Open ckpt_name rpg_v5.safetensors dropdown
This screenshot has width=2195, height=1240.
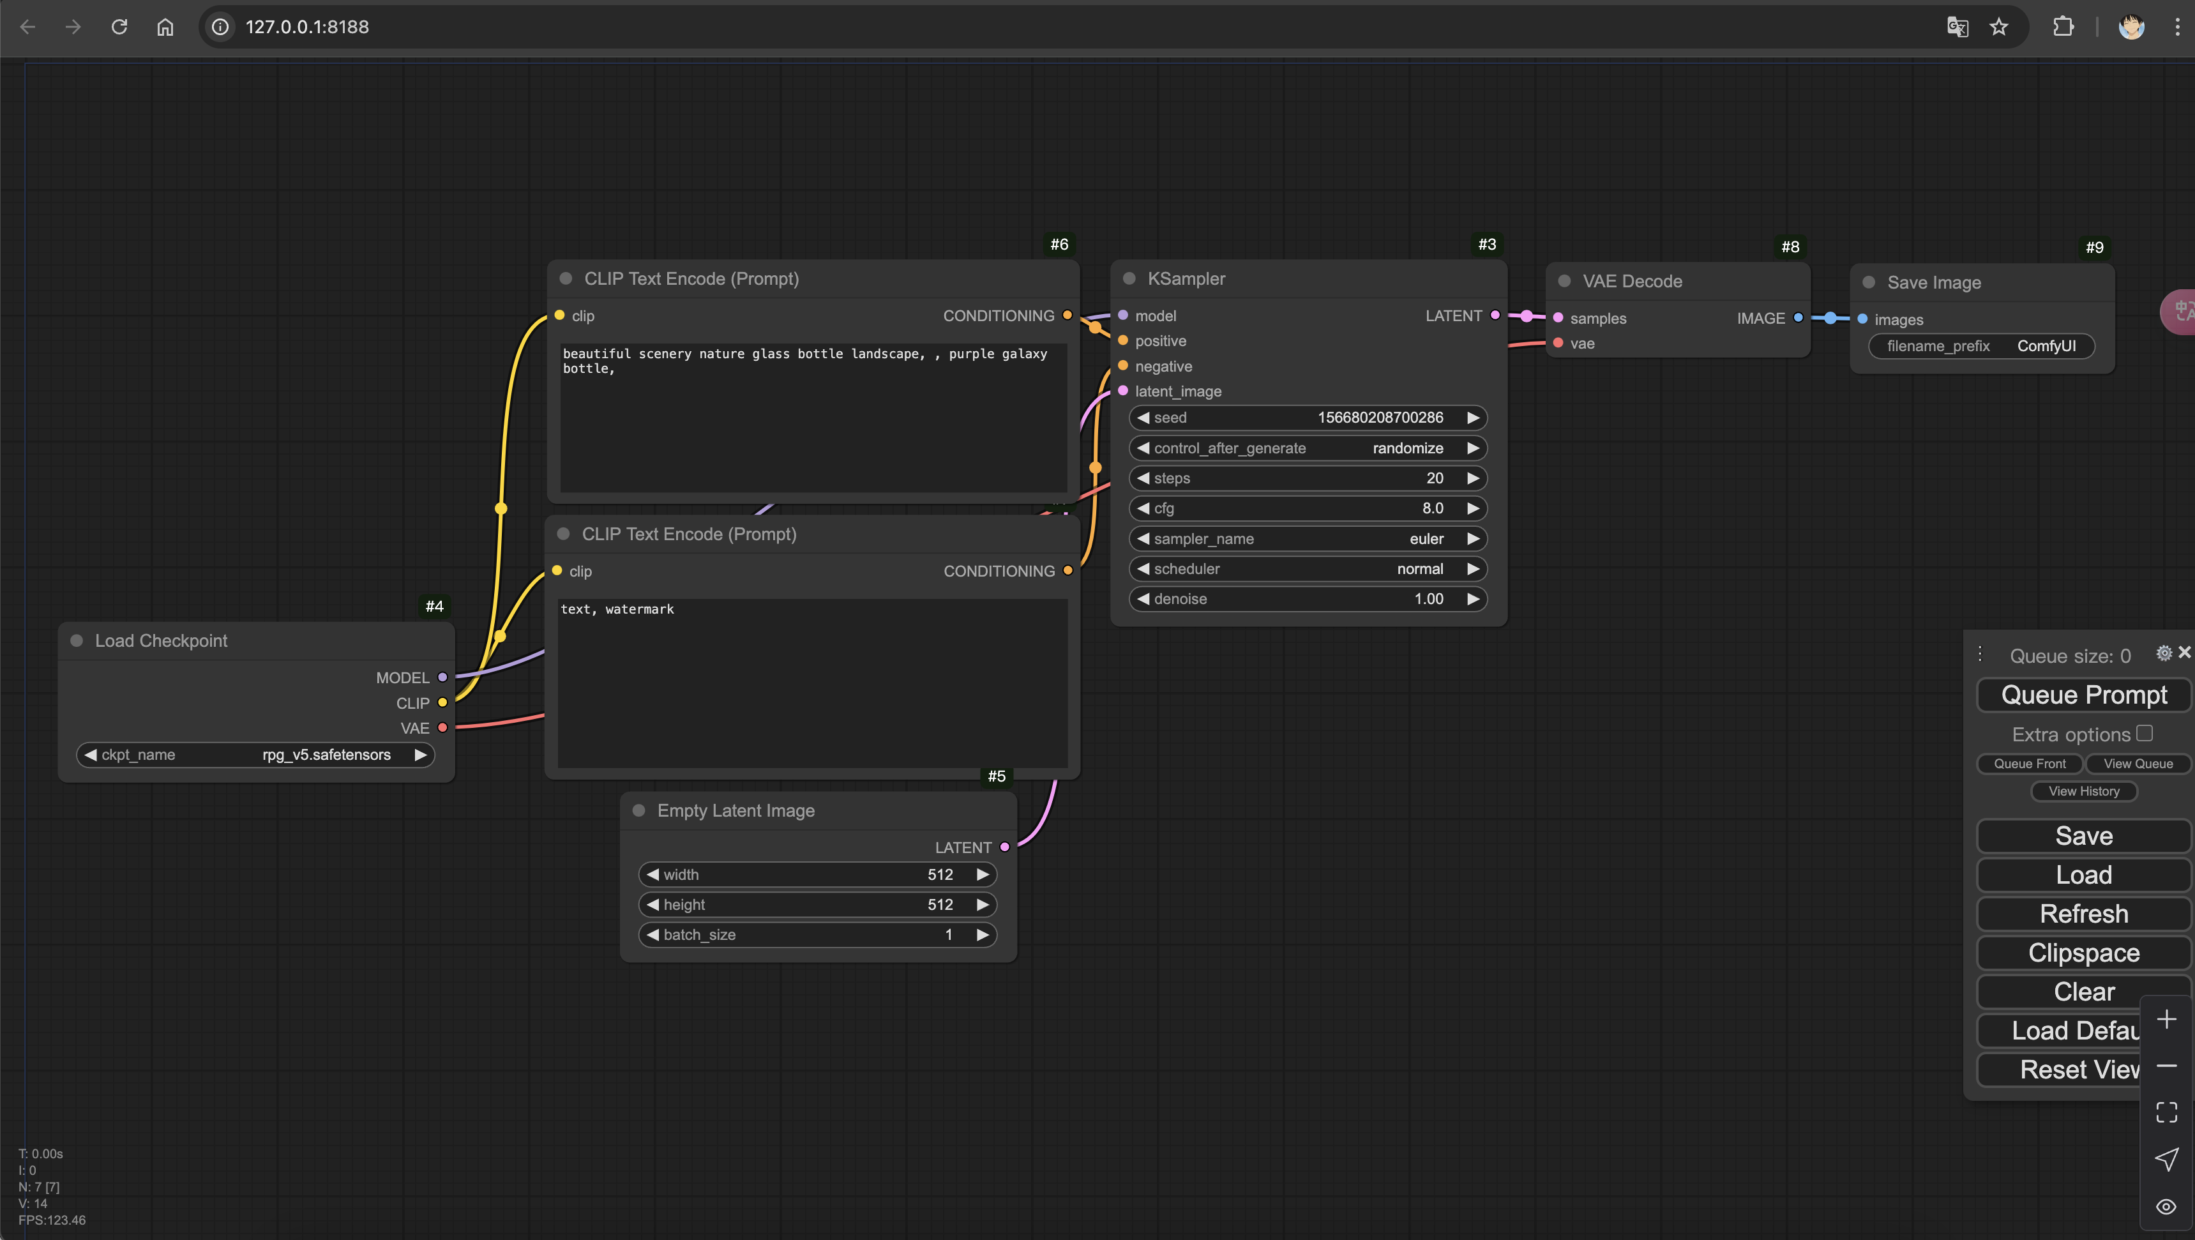pyautogui.click(x=255, y=755)
